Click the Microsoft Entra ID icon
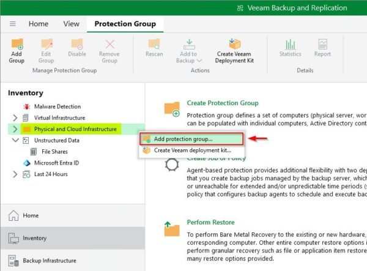Viewport: 367px width, 271px height. tap(27, 163)
